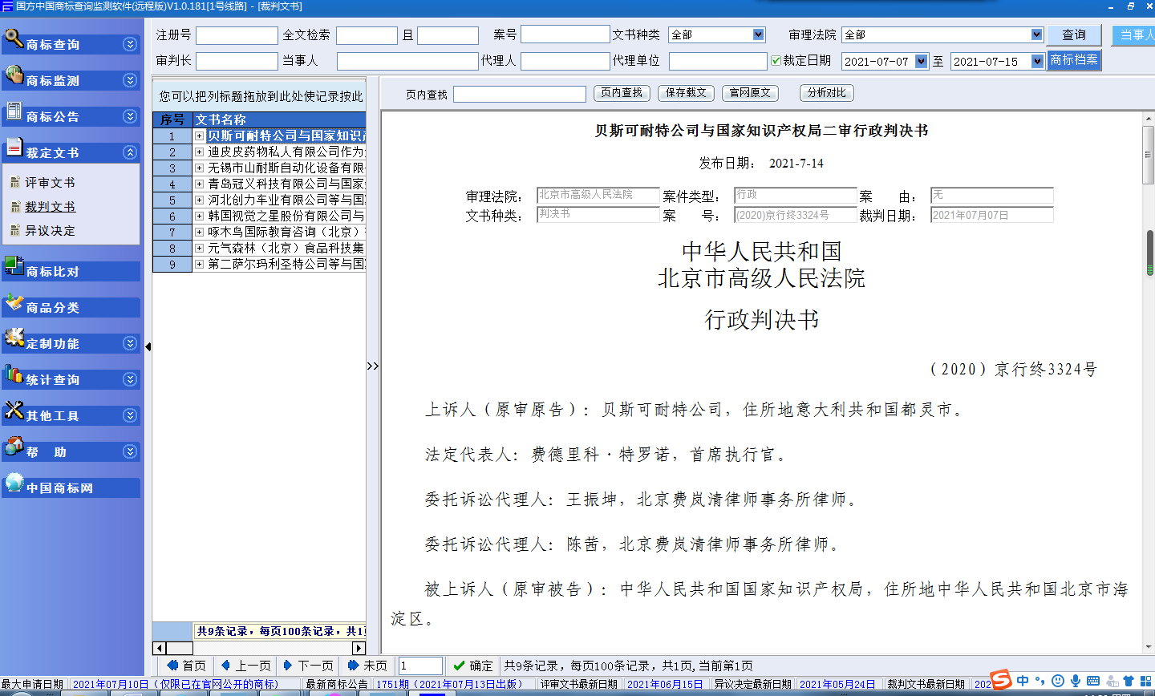Click the page icon beside 裁定文书
Viewport: 1155px width, 696px height.
click(x=14, y=147)
